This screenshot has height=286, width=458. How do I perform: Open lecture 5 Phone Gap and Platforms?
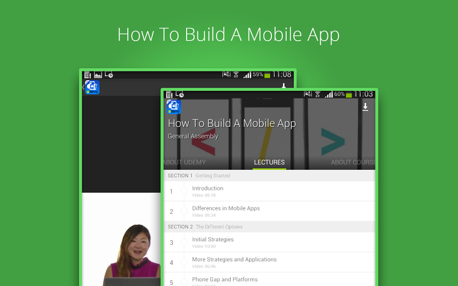[269, 280]
